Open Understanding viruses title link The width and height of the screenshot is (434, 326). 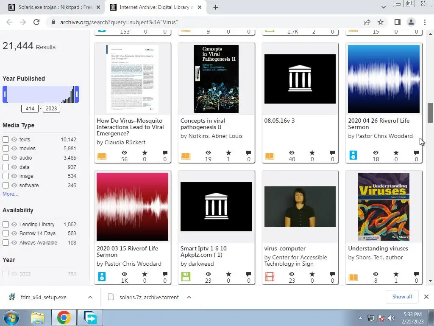pyautogui.click(x=378, y=249)
